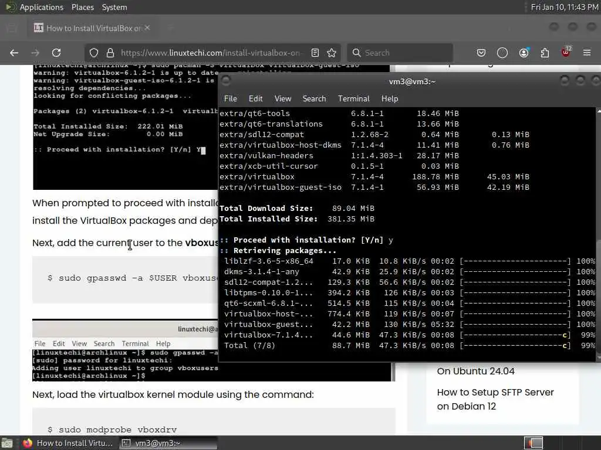
Task: Open the Firefox hamburger menu
Action: [587, 53]
